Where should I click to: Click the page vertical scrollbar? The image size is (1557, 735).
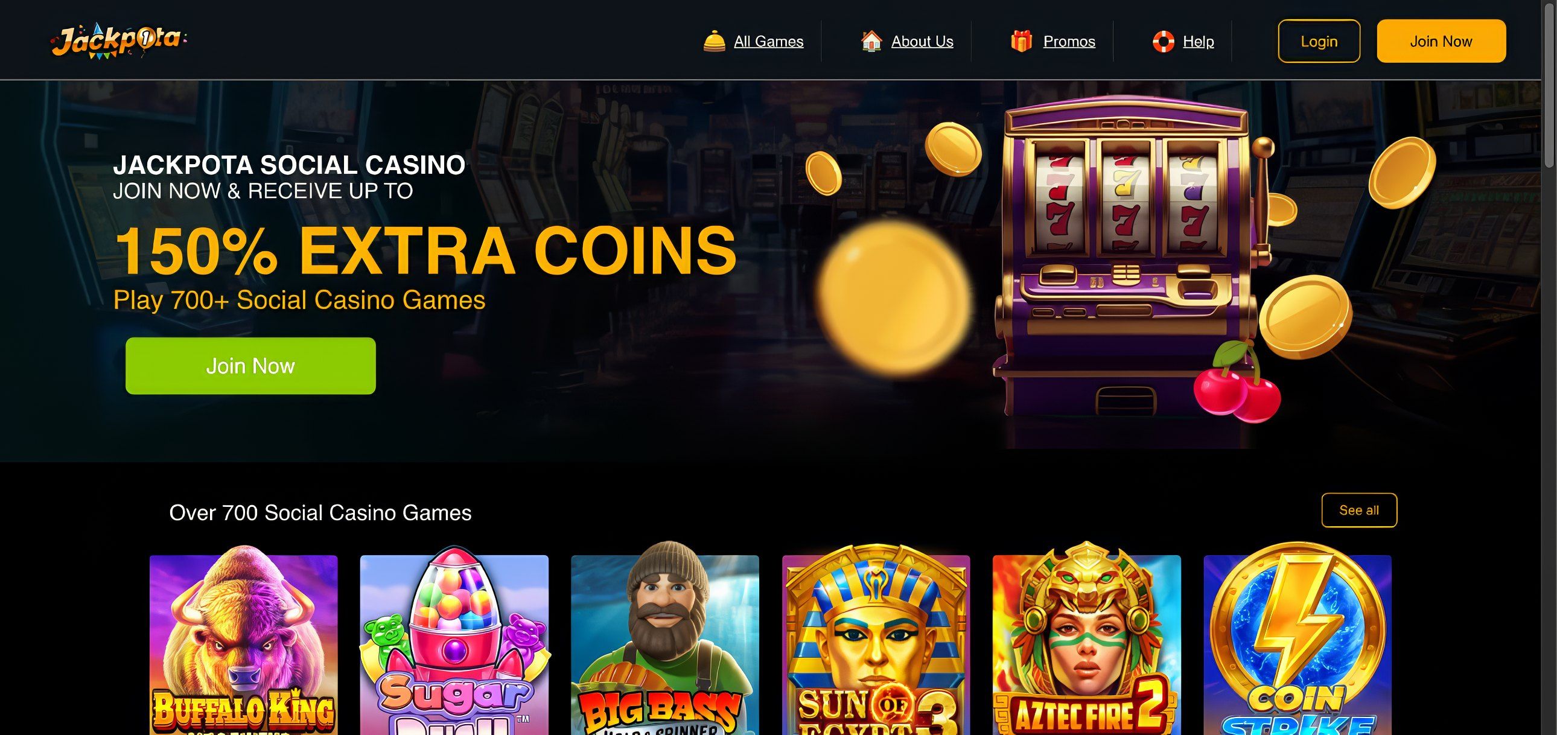coord(1549,367)
